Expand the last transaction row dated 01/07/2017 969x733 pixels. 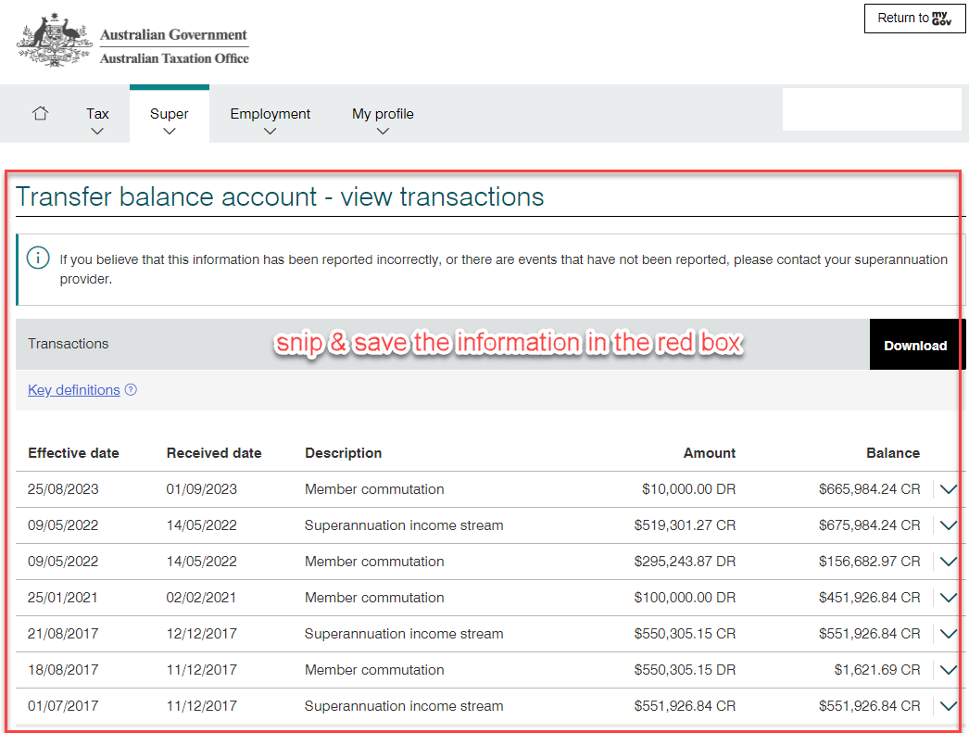point(948,705)
